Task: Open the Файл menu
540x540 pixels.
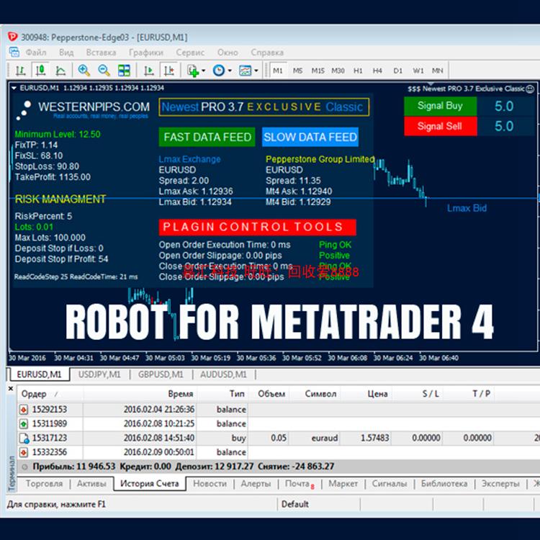Action: point(36,53)
